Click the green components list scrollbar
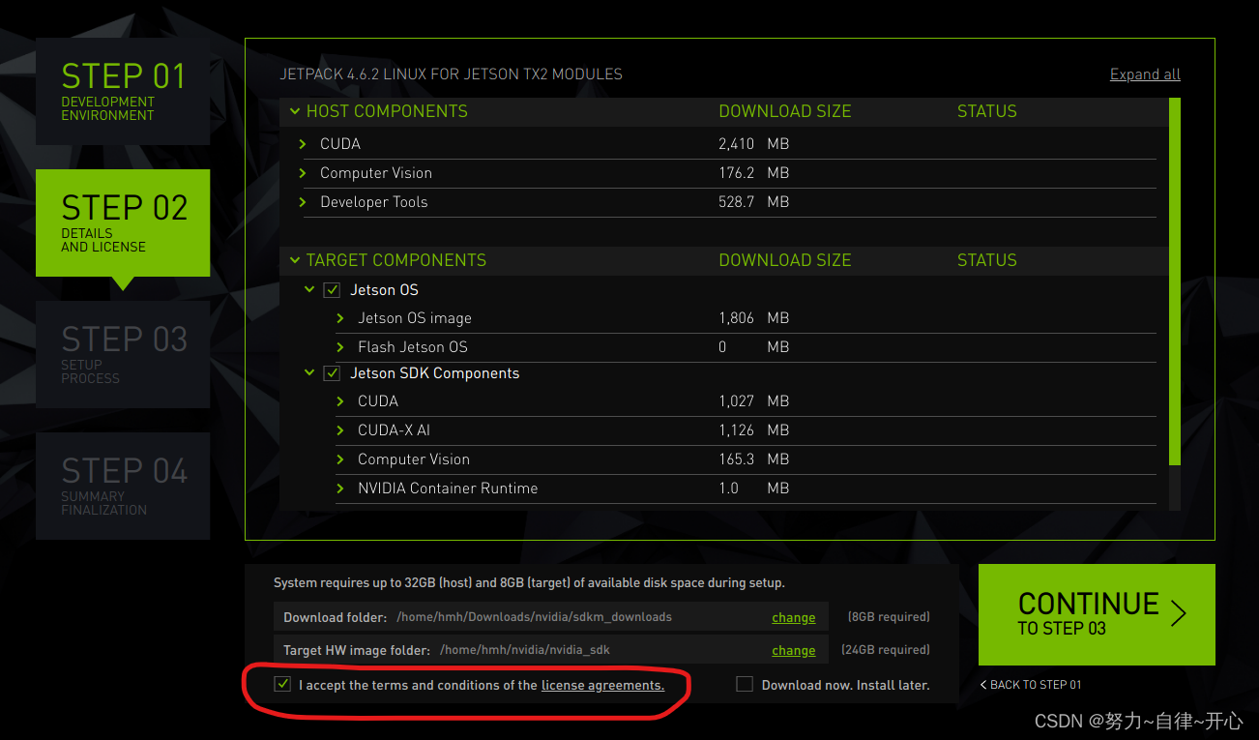 pyautogui.click(x=1175, y=281)
